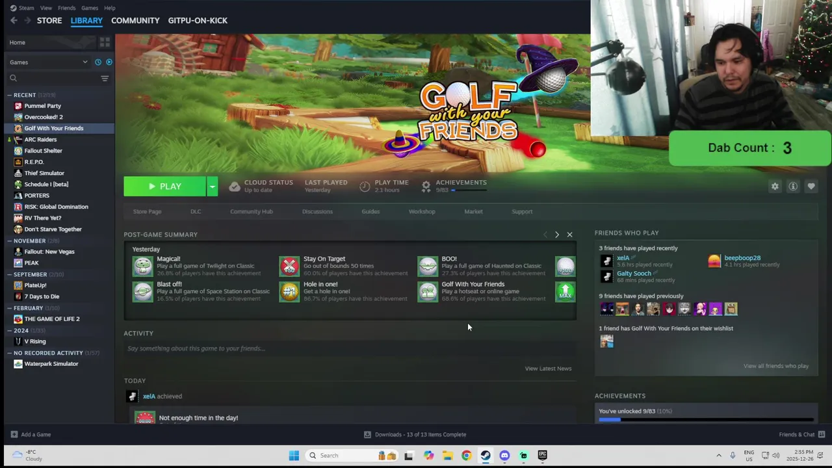832x468 pixels.
Task: Open friend xelA's avatar in Friends Who Play
Action: pos(606,261)
